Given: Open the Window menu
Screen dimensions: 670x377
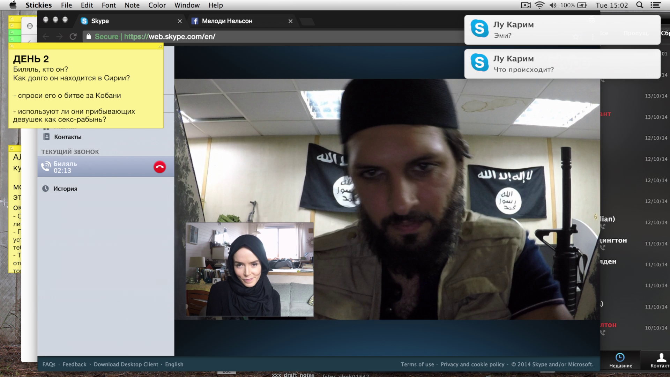Looking at the screenshot, I should coord(187,5).
